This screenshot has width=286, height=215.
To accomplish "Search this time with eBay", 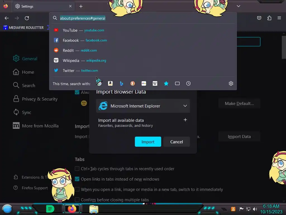I will [144, 83].
